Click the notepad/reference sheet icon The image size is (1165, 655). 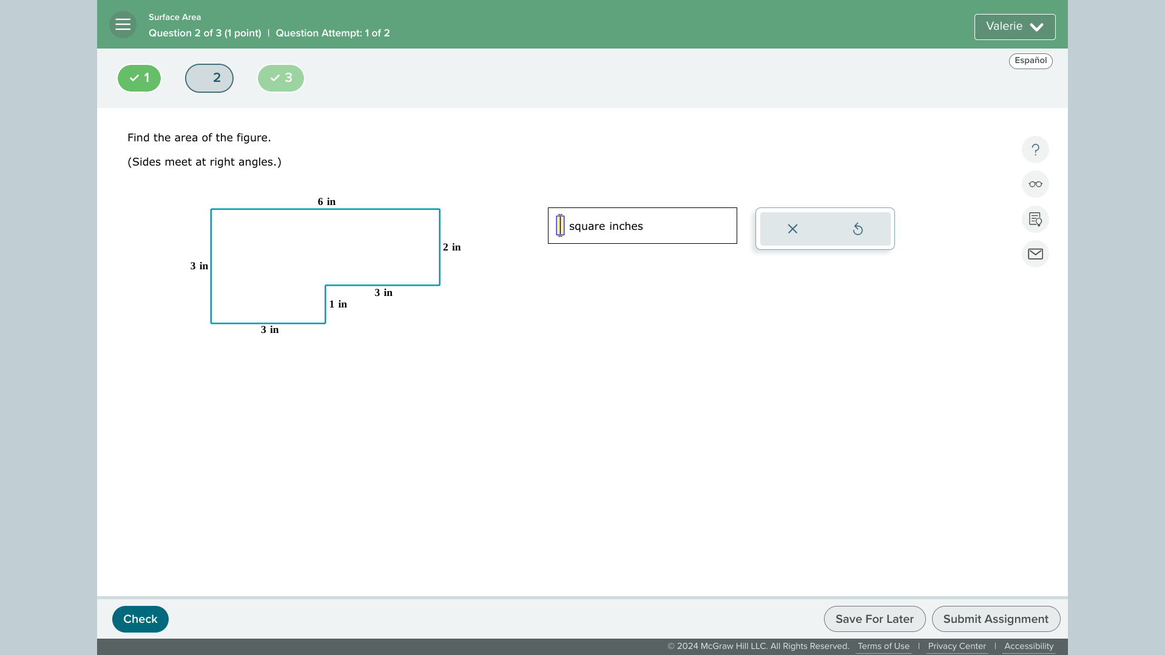pyautogui.click(x=1035, y=218)
